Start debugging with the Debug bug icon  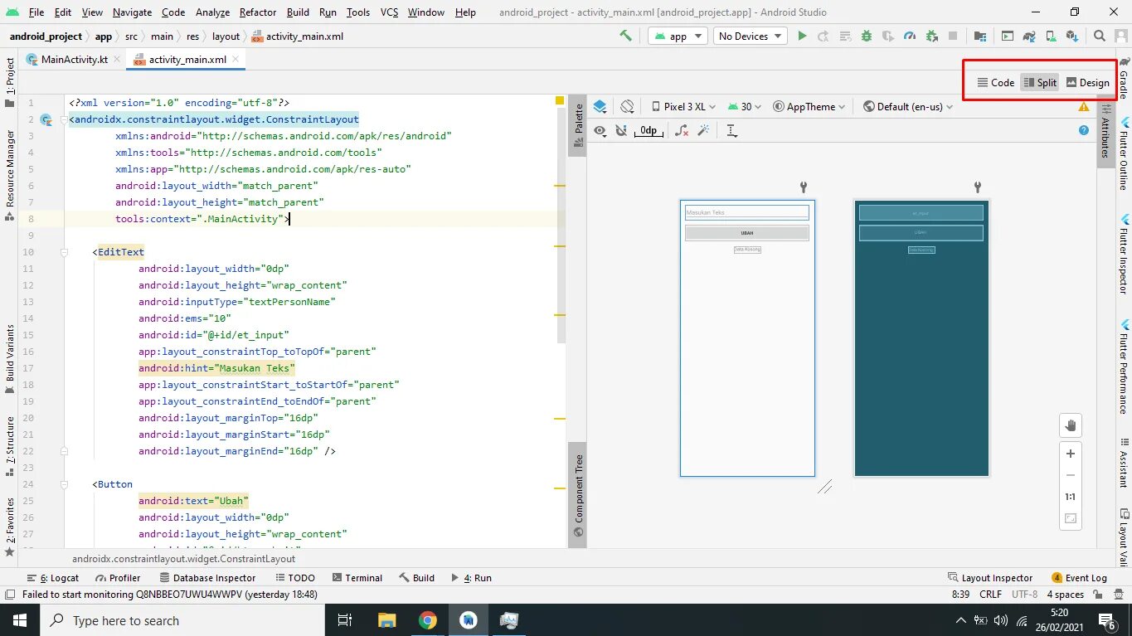(867, 36)
